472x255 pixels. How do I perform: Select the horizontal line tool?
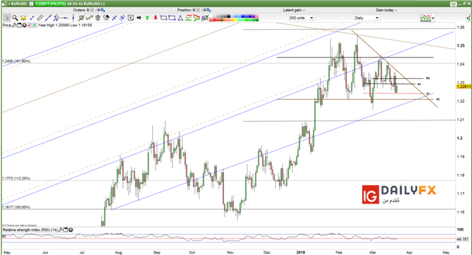point(65,18)
